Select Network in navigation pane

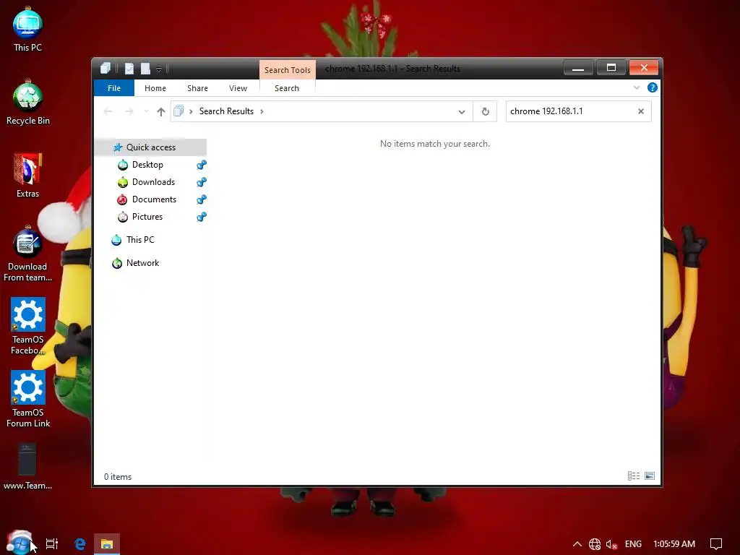pos(142,263)
